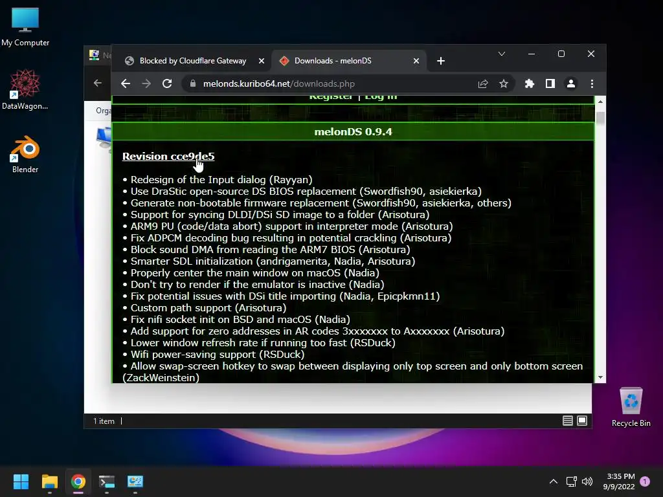Image resolution: width=663 pixels, height=497 pixels.
Task: Click the Register link
Action: tap(331, 97)
